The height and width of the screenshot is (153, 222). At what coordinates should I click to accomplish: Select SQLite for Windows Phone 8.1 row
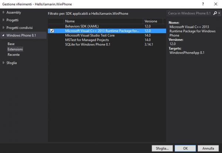point(107,44)
